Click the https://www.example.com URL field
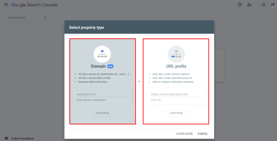Screen dimensions: 277x141 [176, 95]
